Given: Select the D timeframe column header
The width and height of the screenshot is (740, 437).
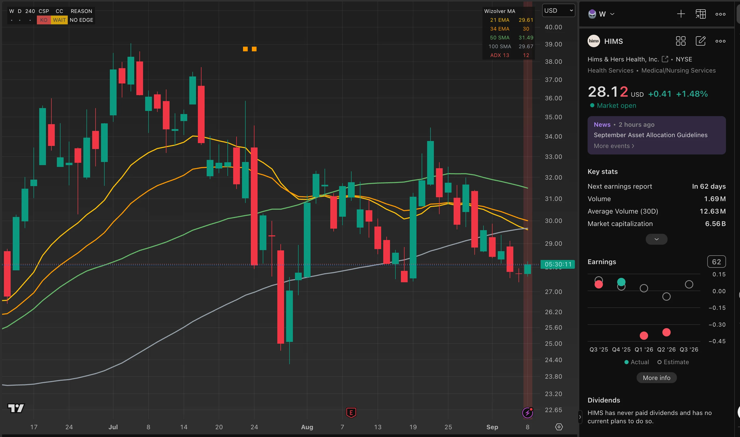Looking at the screenshot, I should (x=19, y=11).
